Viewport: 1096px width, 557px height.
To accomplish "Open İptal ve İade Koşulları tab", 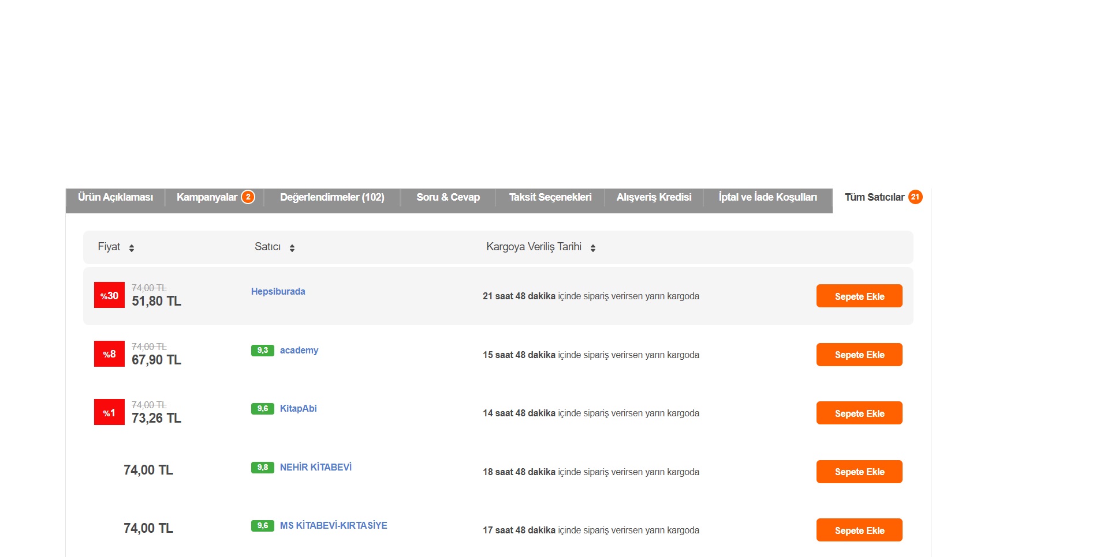I will 768,197.
